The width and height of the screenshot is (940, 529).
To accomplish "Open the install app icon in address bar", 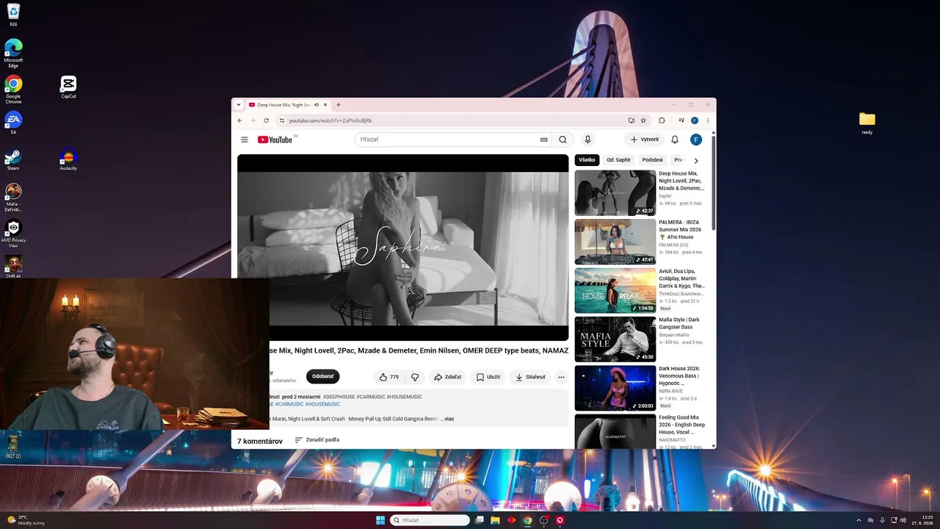I will 631,120.
